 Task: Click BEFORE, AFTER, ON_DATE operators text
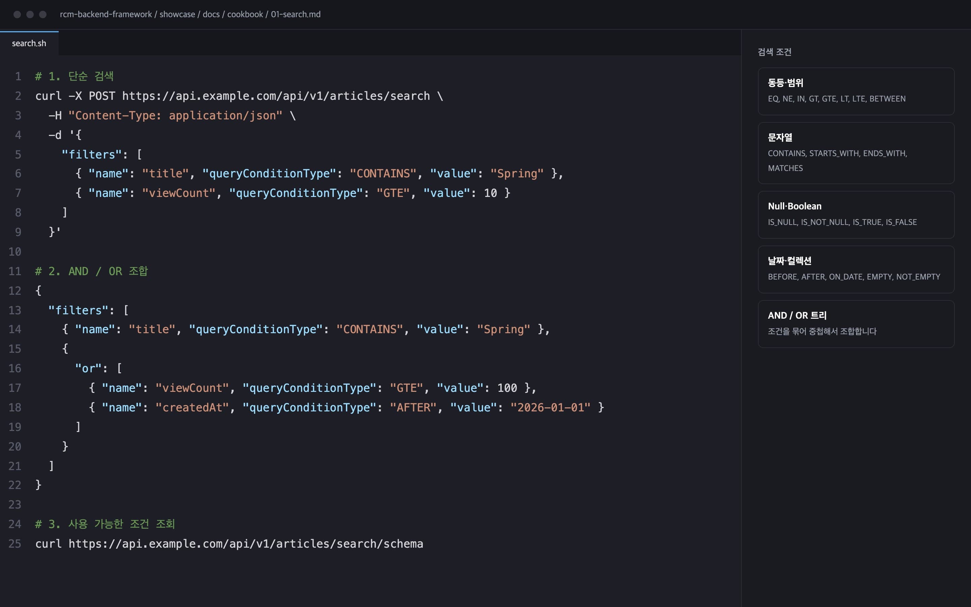pos(854,277)
